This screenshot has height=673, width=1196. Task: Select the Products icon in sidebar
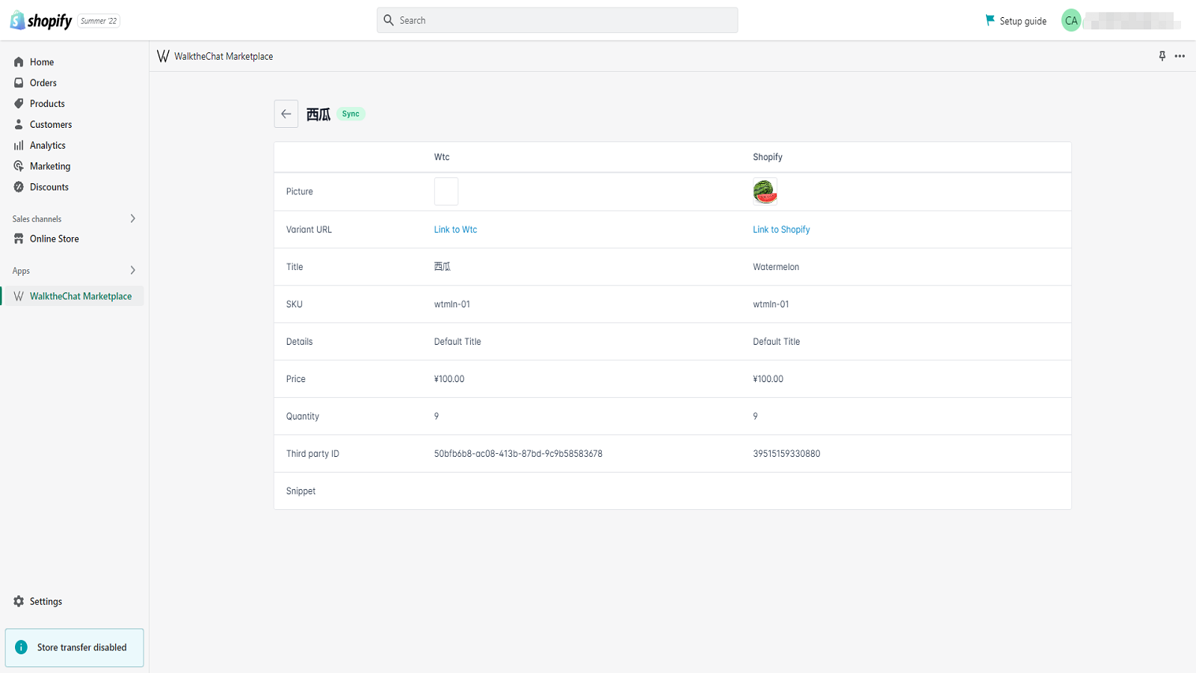[46, 103]
